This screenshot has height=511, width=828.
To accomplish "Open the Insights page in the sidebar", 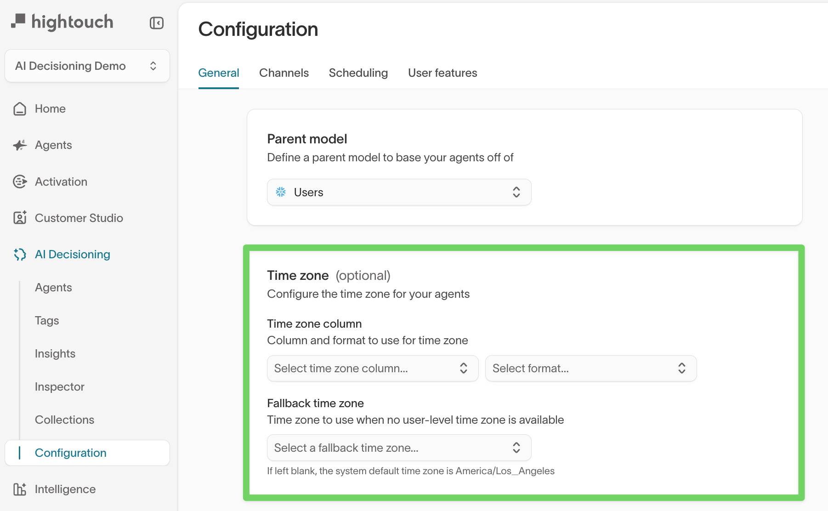I will (55, 353).
